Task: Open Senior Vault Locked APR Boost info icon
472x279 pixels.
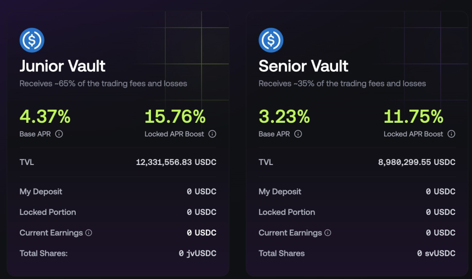Action: point(451,134)
